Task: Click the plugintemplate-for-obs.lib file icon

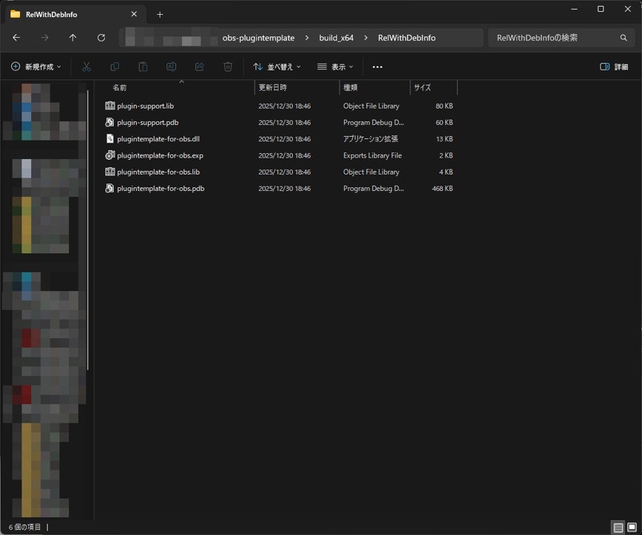Action: click(110, 172)
